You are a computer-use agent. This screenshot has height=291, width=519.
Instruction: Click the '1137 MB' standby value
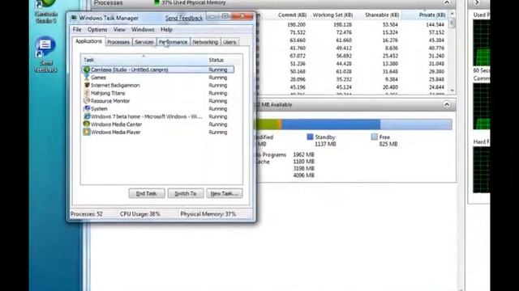click(325, 144)
